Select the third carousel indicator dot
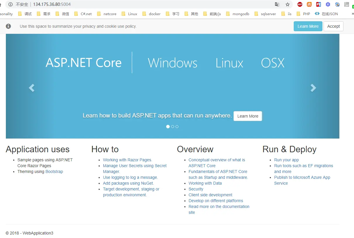354x238 pixels. click(x=177, y=127)
